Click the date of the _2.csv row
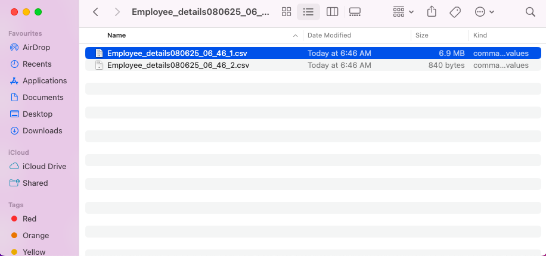The height and width of the screenshot is (256, 546). point(340,65)
